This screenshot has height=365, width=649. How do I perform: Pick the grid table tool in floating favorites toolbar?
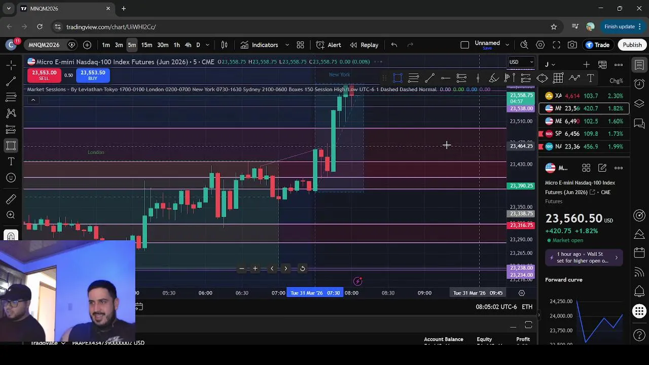[x=558, y=78]
